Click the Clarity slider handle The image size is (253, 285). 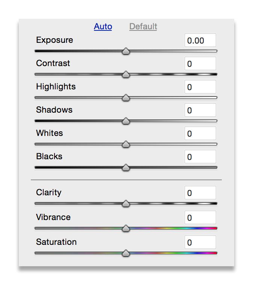coord(126,204)
